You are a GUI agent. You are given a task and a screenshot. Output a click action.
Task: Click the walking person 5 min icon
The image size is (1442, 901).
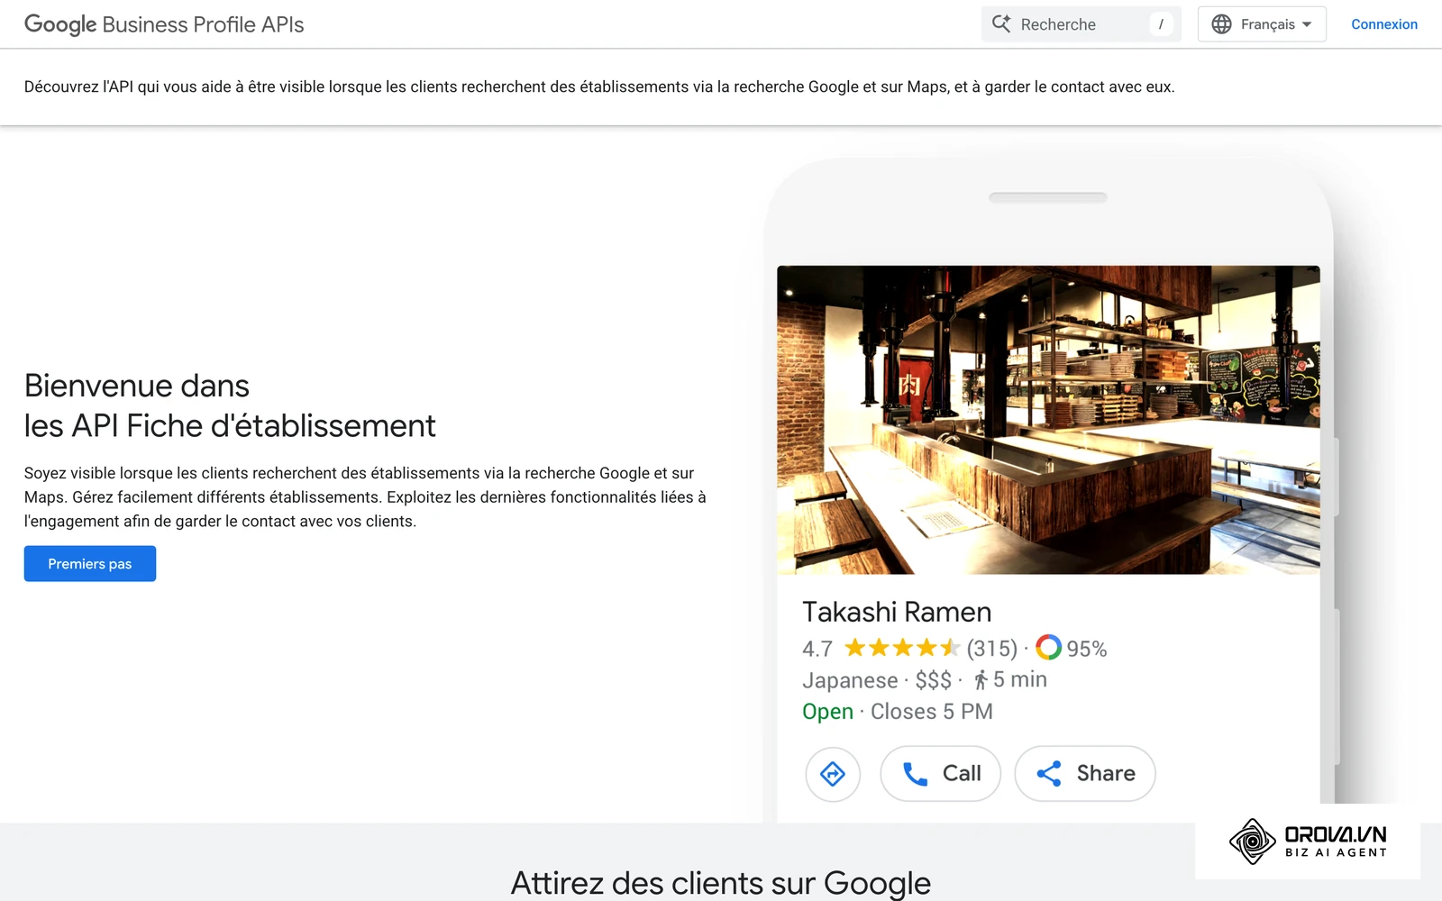[981, 679]
